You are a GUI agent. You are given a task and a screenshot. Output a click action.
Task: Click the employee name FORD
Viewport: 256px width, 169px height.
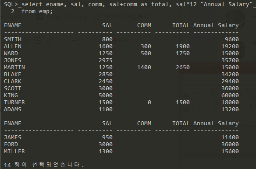tap(11, 144)
